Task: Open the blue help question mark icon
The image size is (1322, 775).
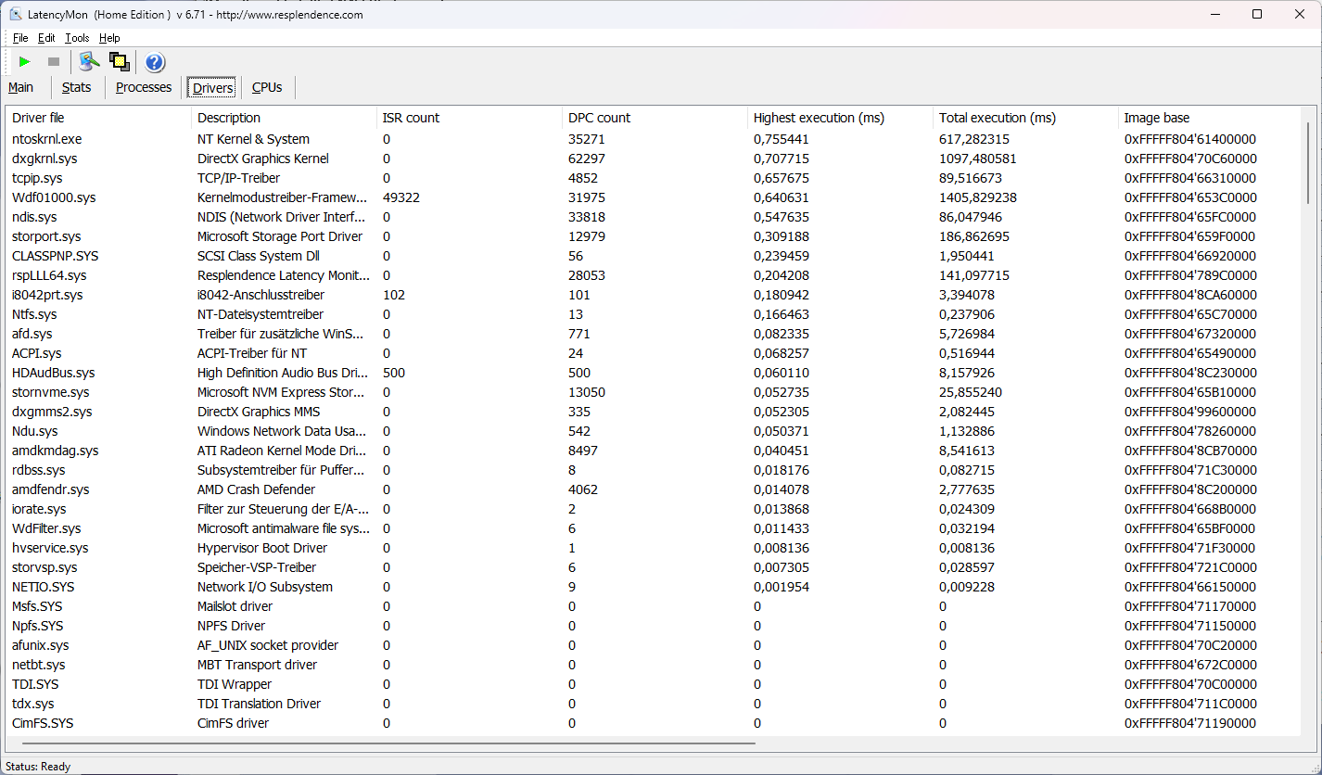Action: coord(155,62)
